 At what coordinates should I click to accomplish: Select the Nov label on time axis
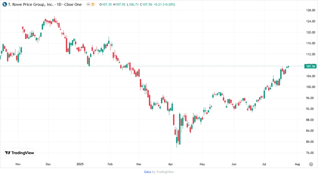[18, 164]
